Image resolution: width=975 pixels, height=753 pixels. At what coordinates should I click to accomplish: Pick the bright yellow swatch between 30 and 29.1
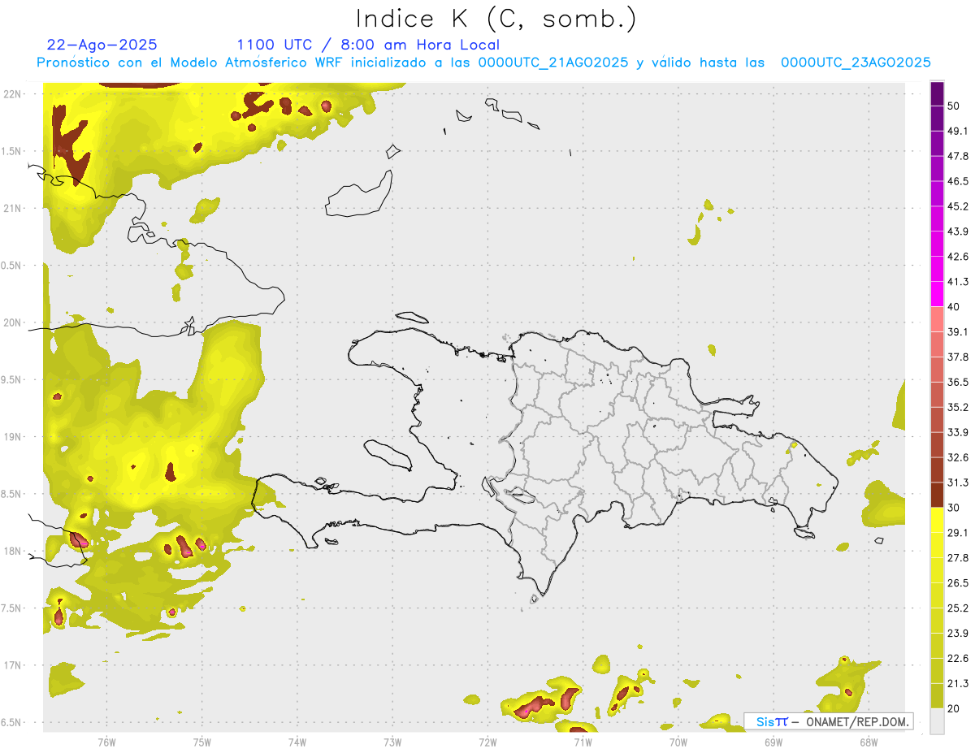click(937, 520)
